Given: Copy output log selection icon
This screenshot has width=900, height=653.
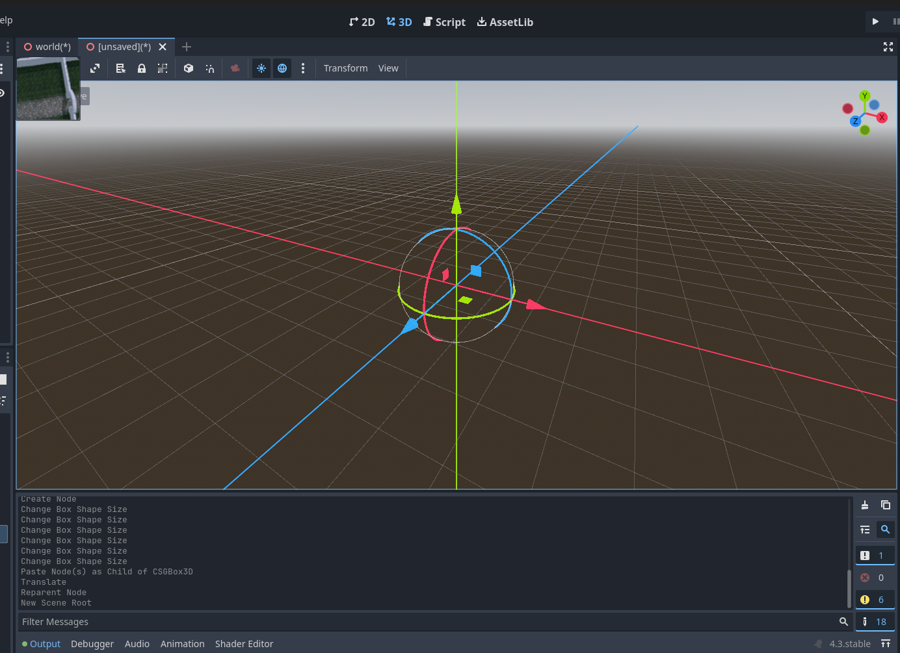Looking at the screenshot, I should tap(886, 505).
